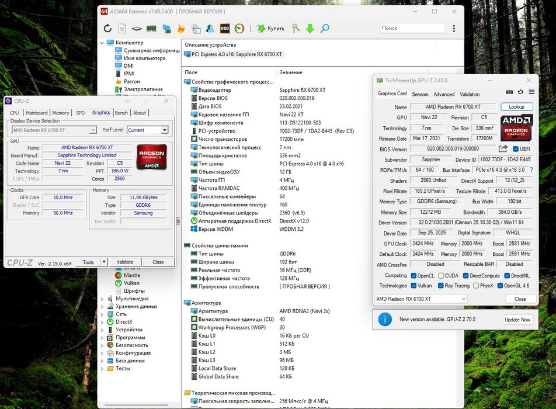Screen dimensions: 556x409
Task: Open the Perf Level Current dropdown
Action: [148, 130]
